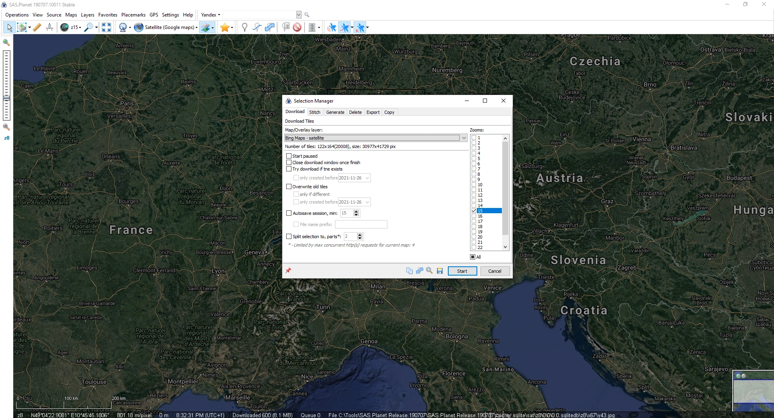Click the add placemark pin icon
The image size is (774, 418).
(244, 27)
